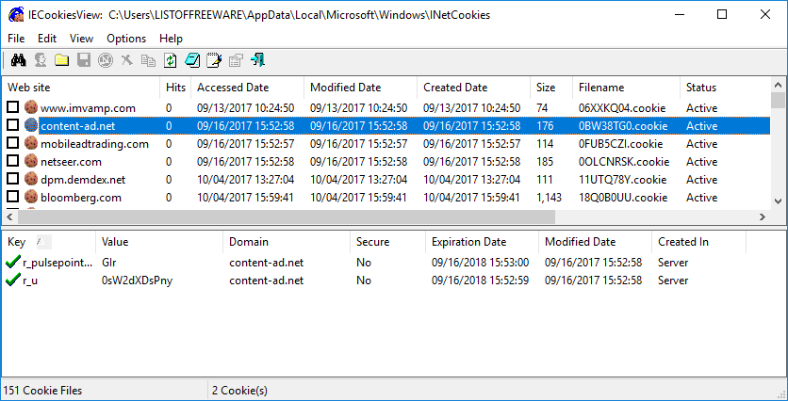Enable the netseer.com checkbox

coord(13,162)
